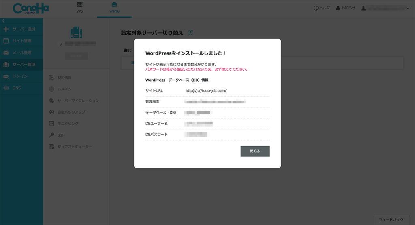Open ドメイン in the server submenu
This screenshot has width=415, height=225.
tap(64, 89)
